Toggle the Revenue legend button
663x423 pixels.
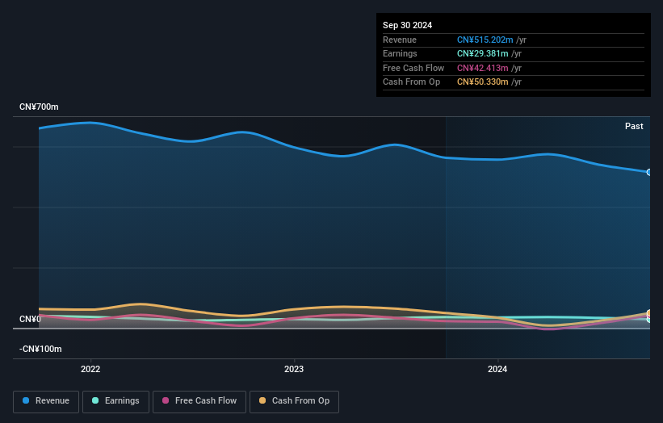coord(46,401)
